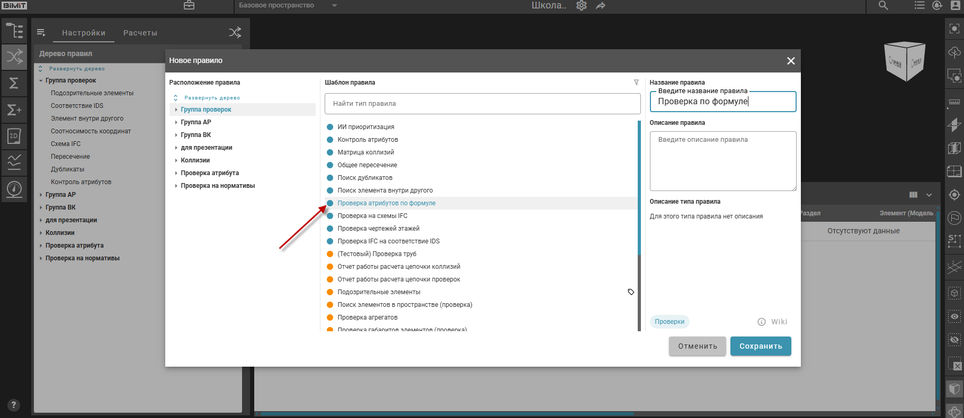Open the Wiki info link

772,322
